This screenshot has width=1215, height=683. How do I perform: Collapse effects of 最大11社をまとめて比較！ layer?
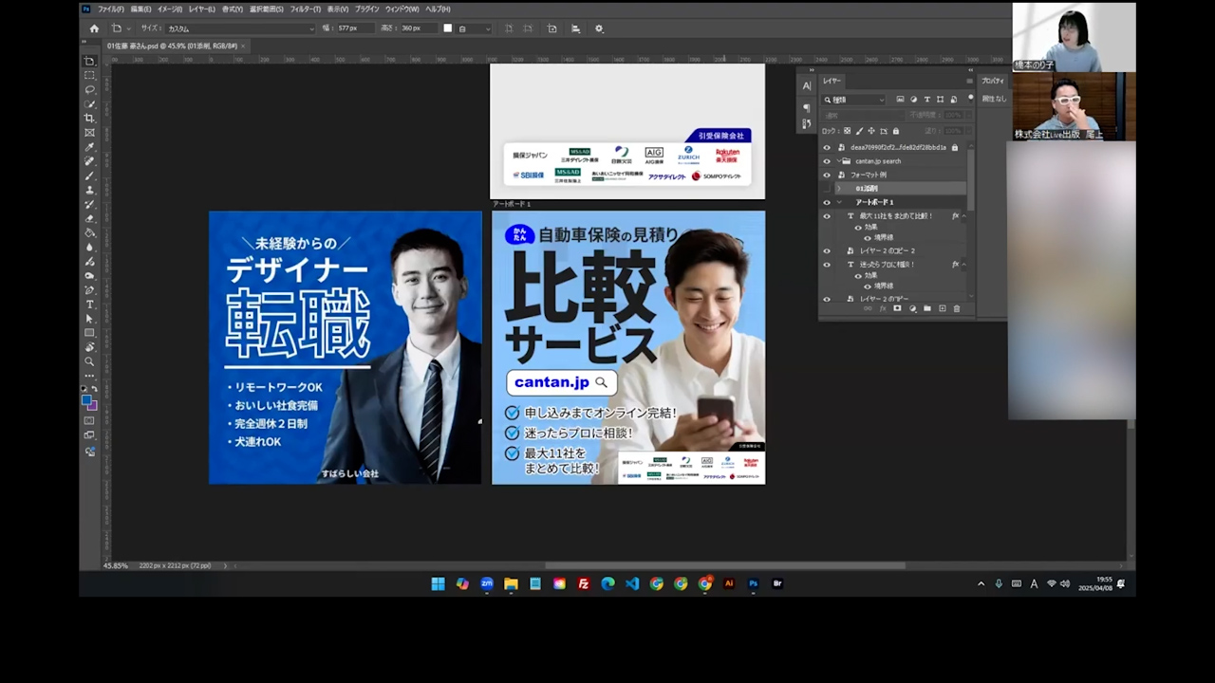(963, 216)
